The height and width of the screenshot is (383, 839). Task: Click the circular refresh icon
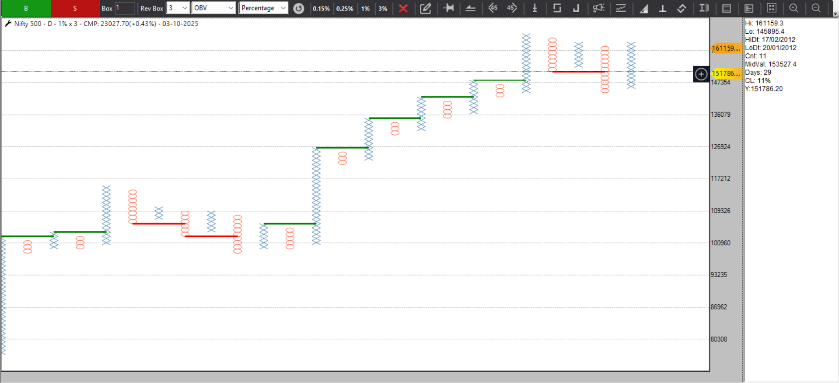299,8
